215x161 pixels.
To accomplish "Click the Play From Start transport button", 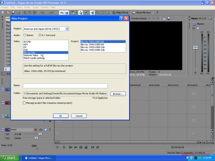I will click(x=71, y=147).
